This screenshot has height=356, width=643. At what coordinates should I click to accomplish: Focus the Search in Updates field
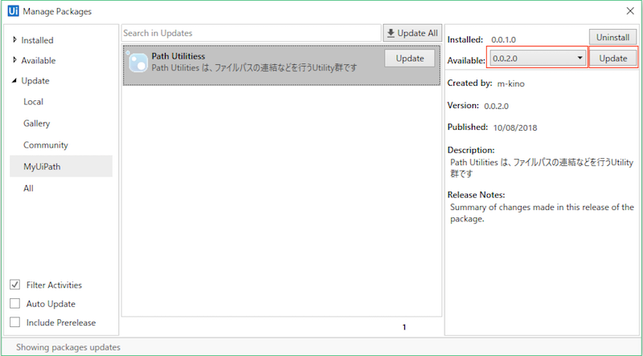click(x=252, y=33)
